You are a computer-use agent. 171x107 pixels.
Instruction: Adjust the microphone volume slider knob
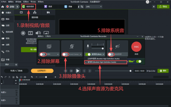click(x=103, y=48)
